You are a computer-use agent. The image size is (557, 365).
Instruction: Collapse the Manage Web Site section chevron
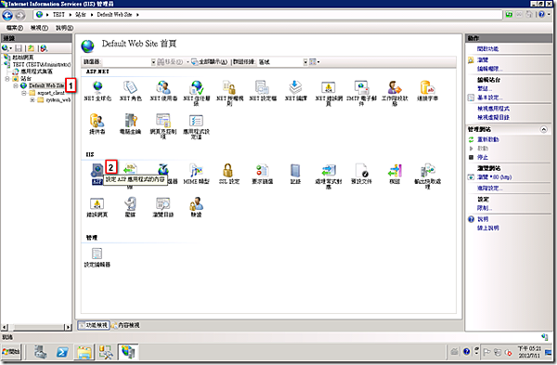tap(543, 129)
